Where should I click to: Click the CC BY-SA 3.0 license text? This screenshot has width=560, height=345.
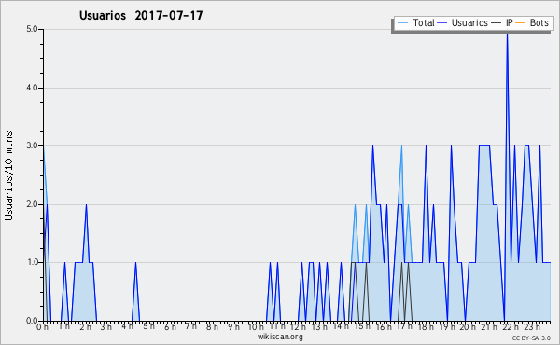(x=531, y=338)
